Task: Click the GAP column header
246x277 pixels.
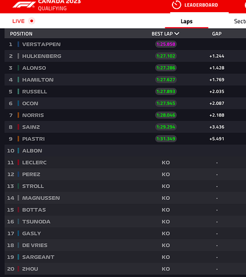Action: (217, 34)
